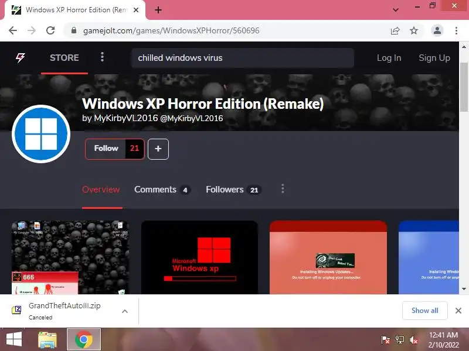Open the Chrome profile avatar icon
Viewport: 469px width, 351px height.
tap(437, 30)
